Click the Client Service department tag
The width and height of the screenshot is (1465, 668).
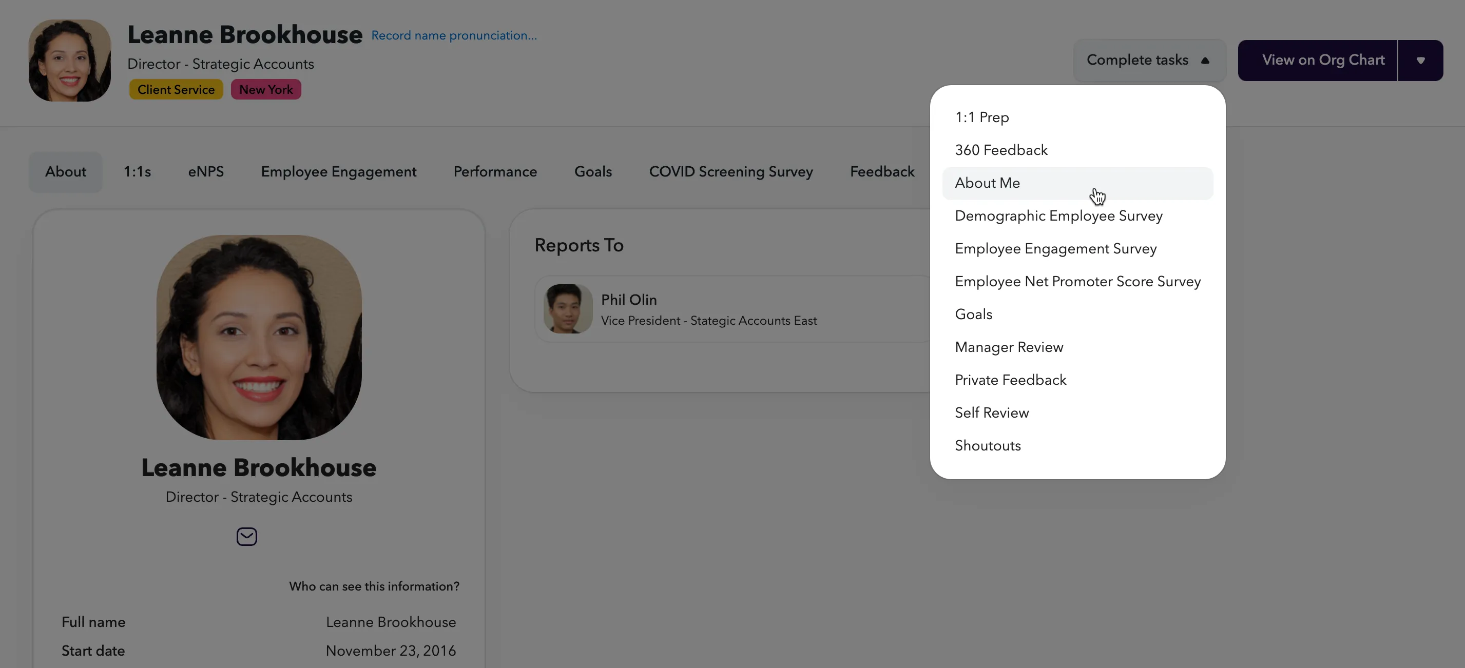[x=176, y=90]
